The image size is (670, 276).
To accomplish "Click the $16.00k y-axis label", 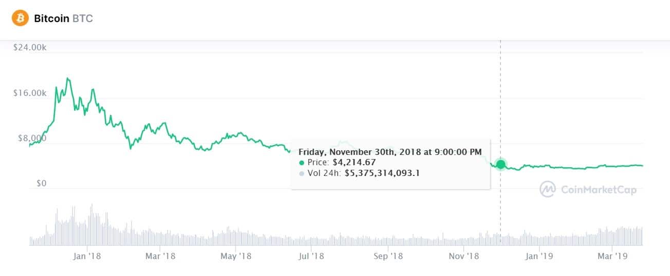I will click(30, 93).
